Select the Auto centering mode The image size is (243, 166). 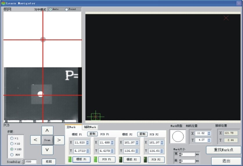(x=51, y=9)
